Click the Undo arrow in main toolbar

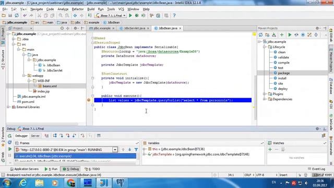[25, 16]
